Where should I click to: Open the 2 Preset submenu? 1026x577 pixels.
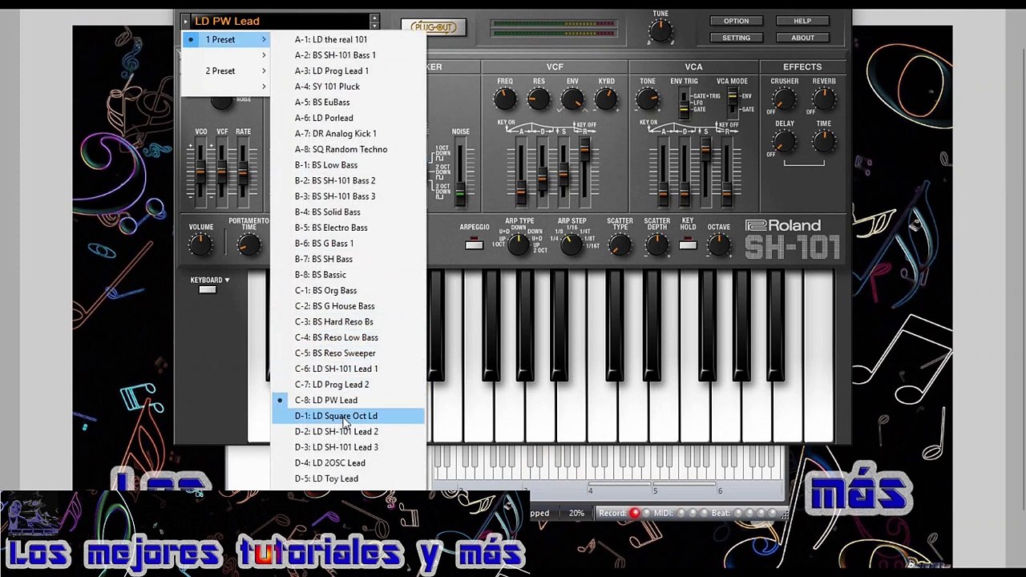(226, 71)
